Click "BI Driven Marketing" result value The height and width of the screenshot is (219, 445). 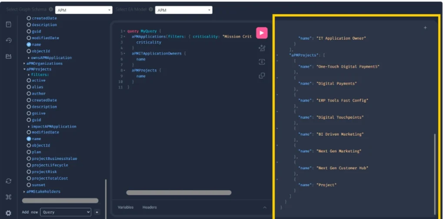340,134
